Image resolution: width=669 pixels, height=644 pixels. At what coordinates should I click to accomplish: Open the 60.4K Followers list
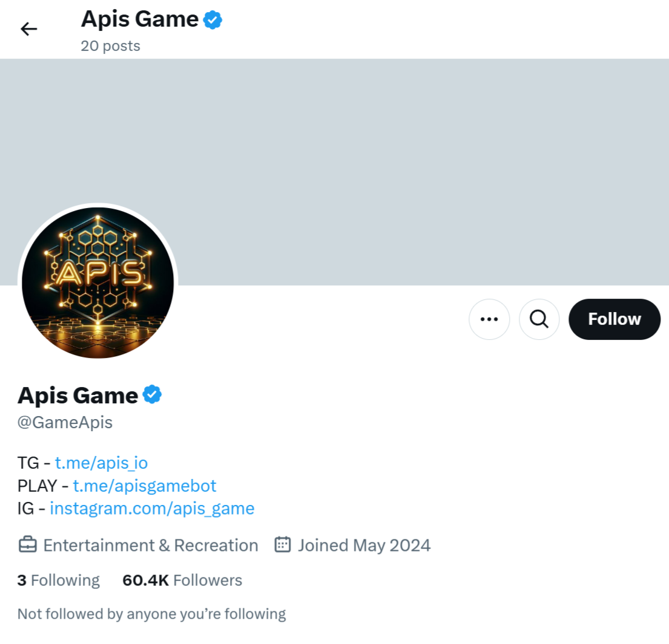[182, 580]
